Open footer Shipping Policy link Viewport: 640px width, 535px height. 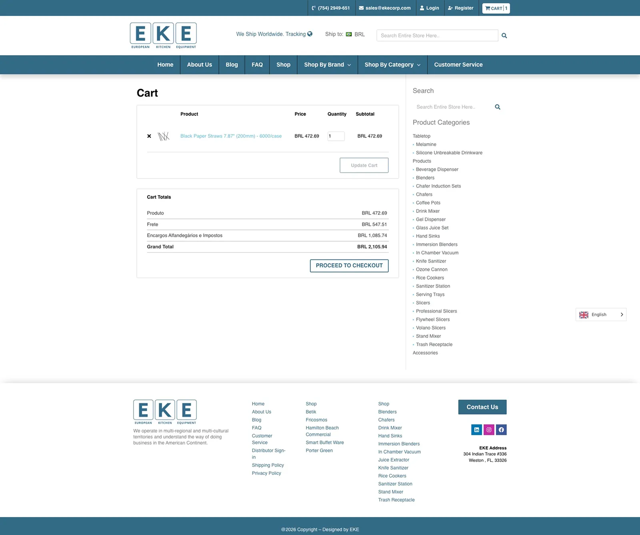[x=268, y=465]
